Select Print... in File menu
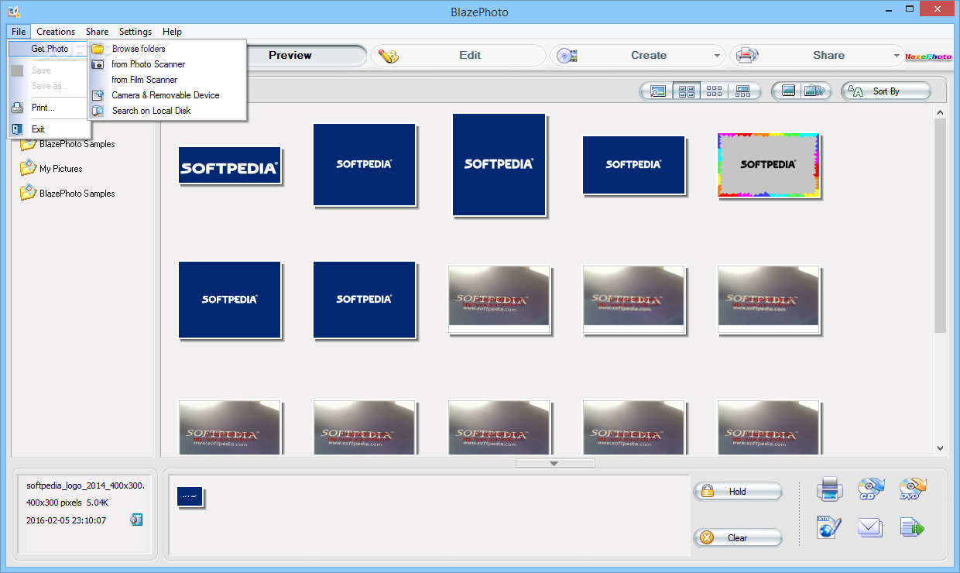The image size is (960, 573). point(50,108)
